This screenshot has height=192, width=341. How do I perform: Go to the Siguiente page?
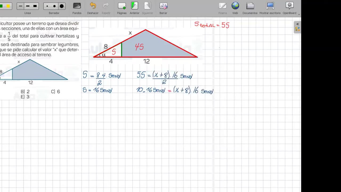[147, 8]
